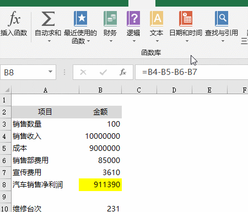Select the yellow cell showing 911390

click(x=100, y=184)
